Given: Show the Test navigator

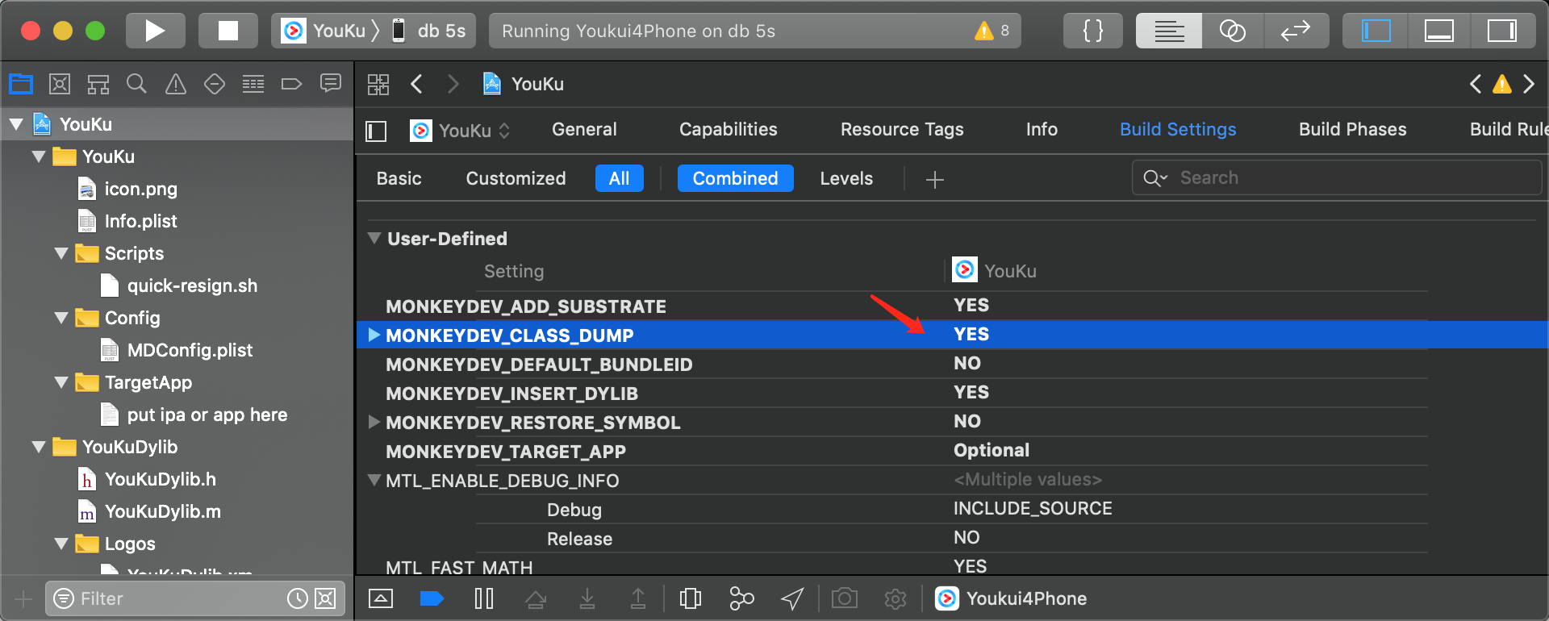Looking at the screenshot, I should [x=215, y=83].
